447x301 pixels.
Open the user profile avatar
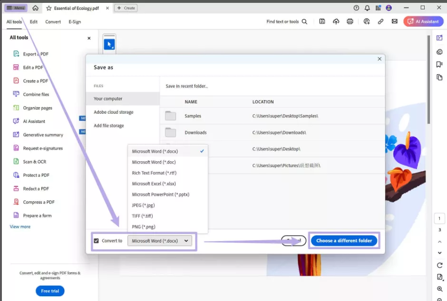point(389,8)
